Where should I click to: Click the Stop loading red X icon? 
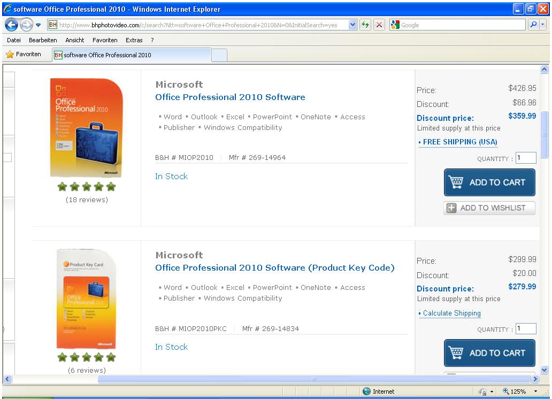coord(379,25)
